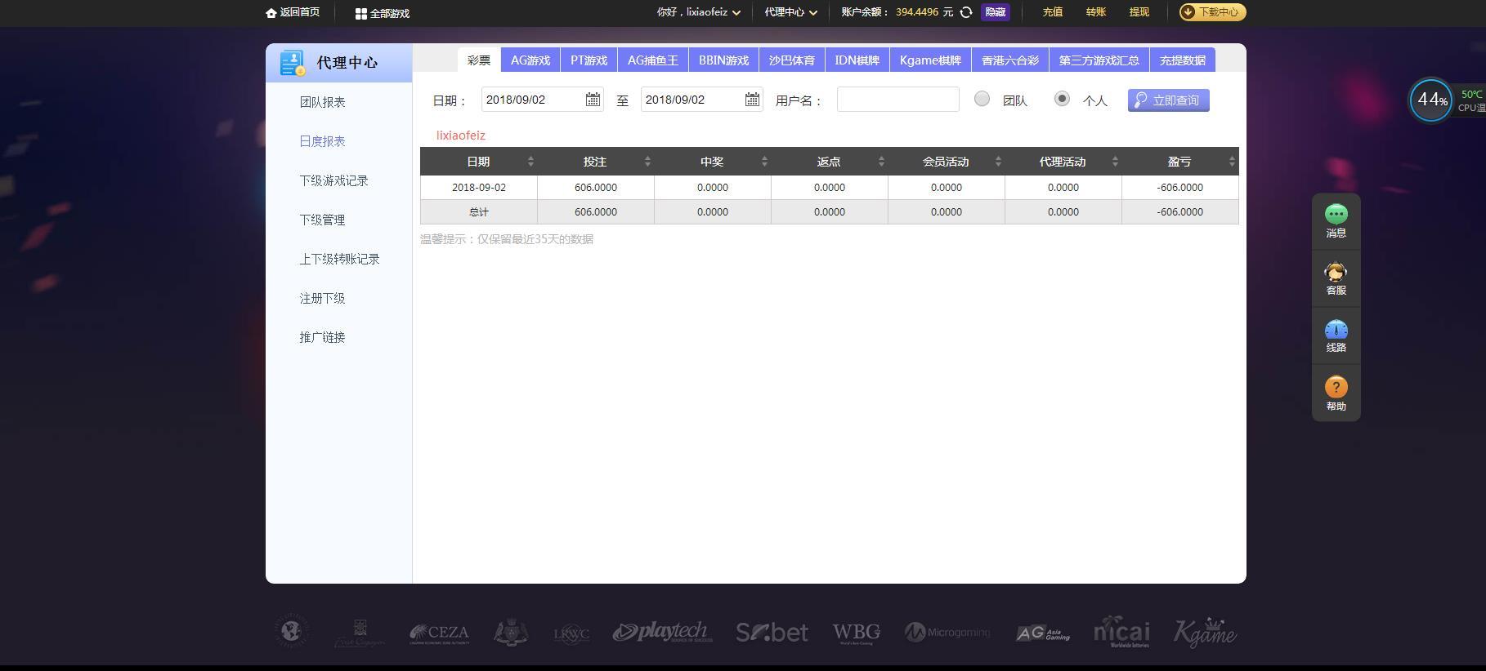Viewport: 1486px width, 671px height.
Task: Click the SBObet partner logo
Action: click(772, 632)
